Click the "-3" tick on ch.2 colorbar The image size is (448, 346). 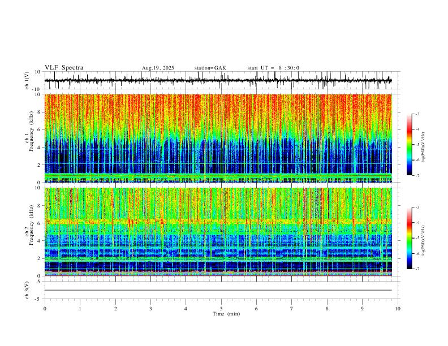[x=417, y=207]
